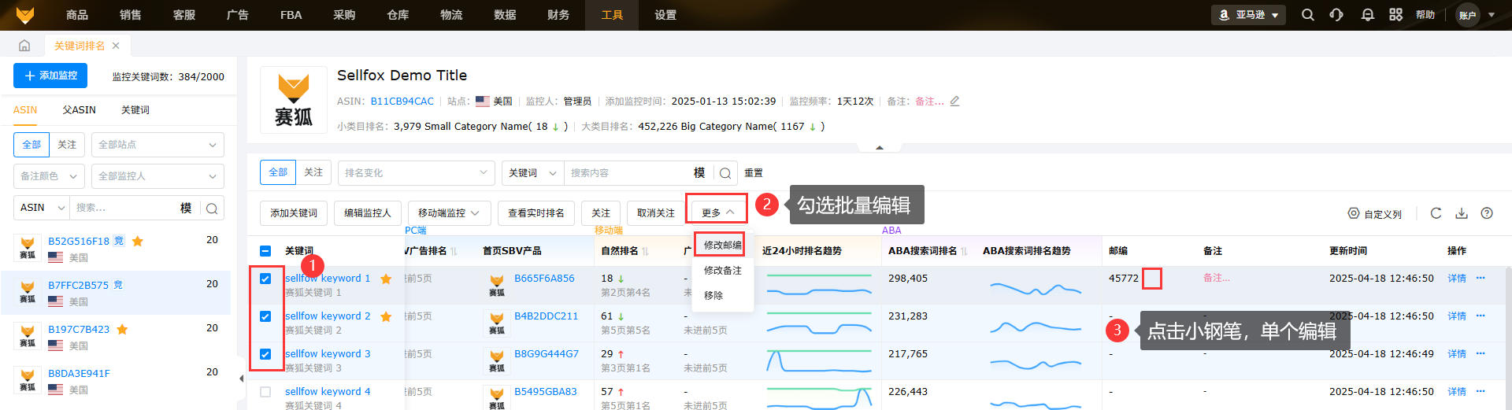Open ASIN link B11CB94CAC
The height and width of the screenshot is (410, 1512).
point(402,102)
